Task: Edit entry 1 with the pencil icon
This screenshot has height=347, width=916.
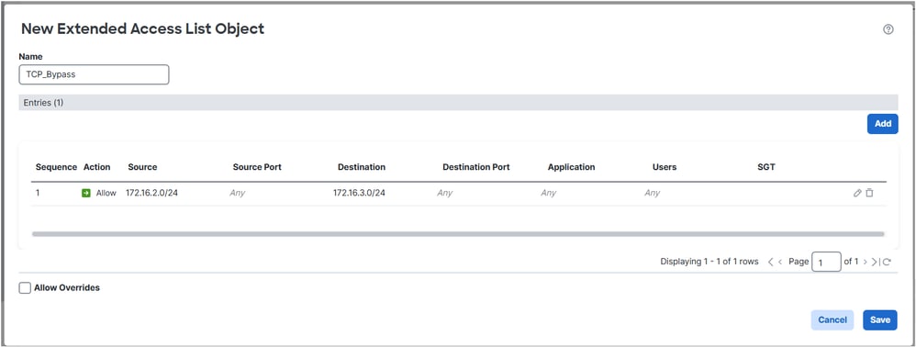Action: 857,193
